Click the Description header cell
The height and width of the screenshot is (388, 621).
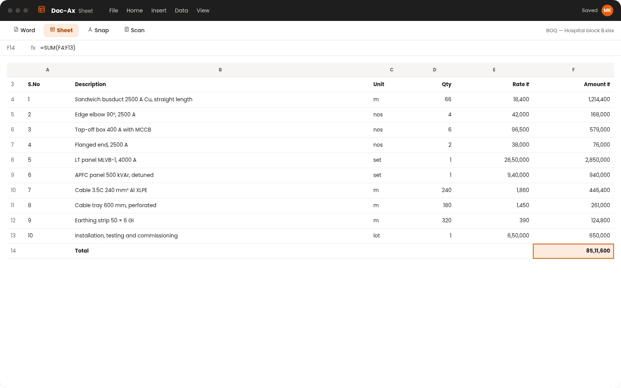tap(220, 85)
